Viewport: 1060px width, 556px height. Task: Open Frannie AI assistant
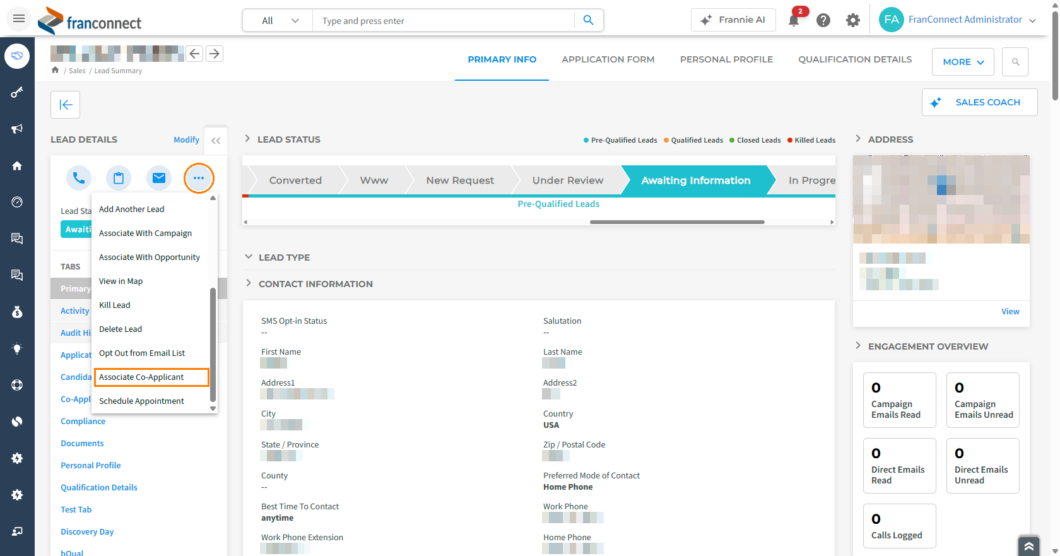click(733, 20)
